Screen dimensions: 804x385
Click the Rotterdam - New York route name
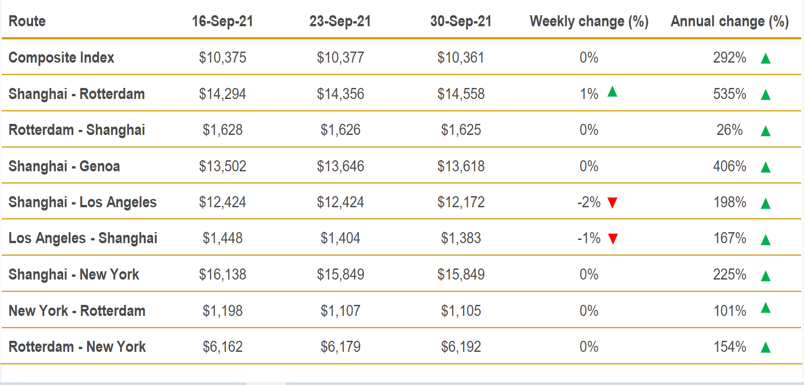tap(77, 347)
